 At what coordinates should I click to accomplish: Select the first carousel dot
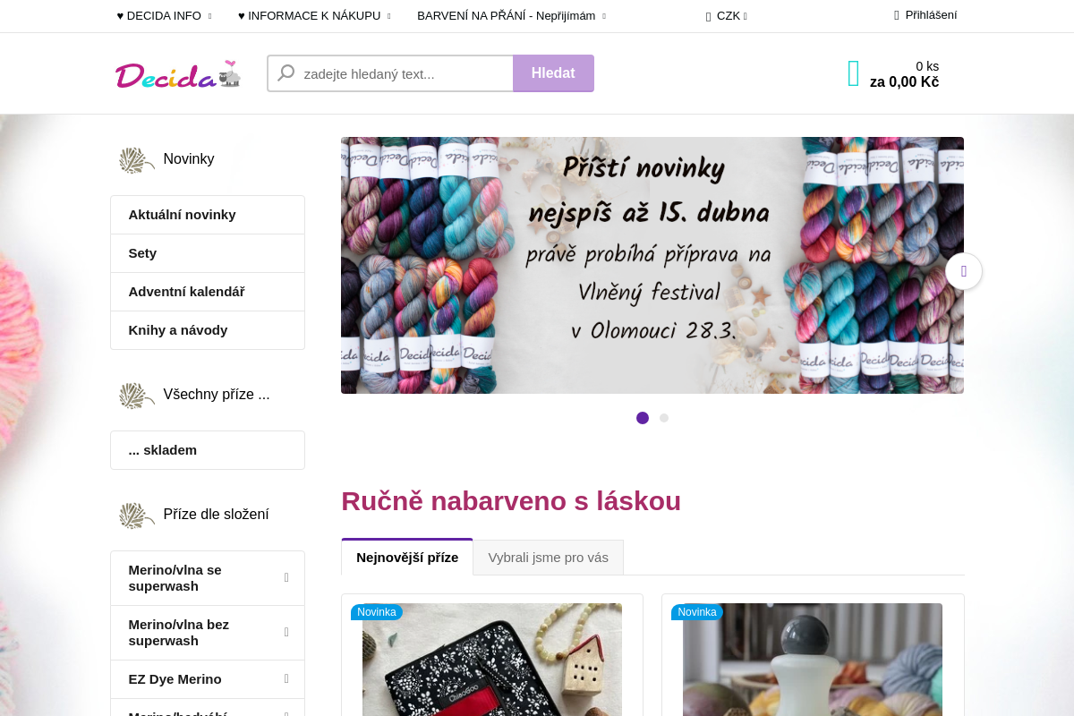click(x=643, y=418)
